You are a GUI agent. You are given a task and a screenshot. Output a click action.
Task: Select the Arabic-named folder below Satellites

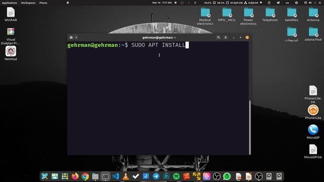pos(292,34)
